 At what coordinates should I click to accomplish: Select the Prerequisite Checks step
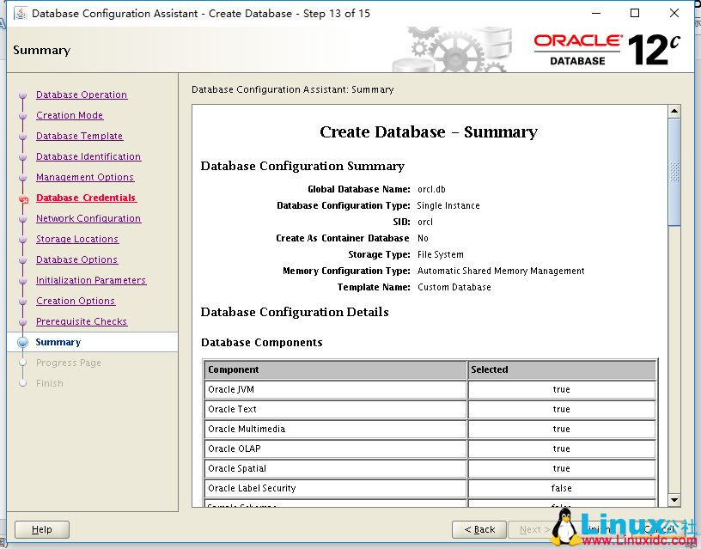(81, 321)
